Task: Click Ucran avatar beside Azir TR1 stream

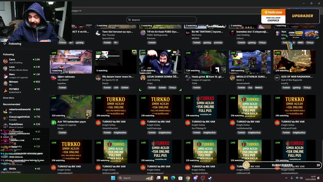Action: tap(53, 123)
